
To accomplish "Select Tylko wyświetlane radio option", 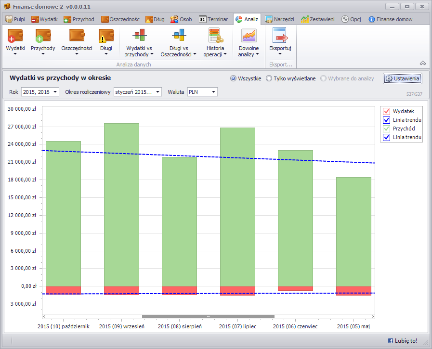I will pos(269,78).
